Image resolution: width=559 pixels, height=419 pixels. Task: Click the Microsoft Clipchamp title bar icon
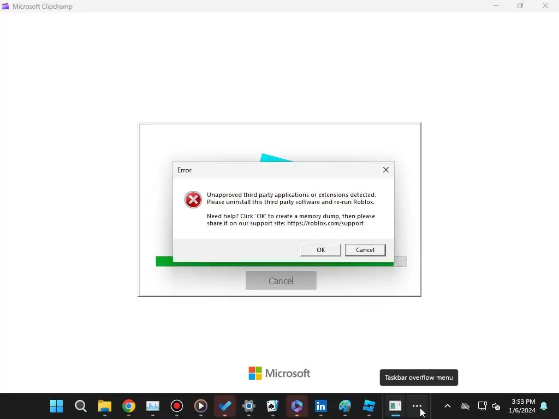tap(5, 6)
